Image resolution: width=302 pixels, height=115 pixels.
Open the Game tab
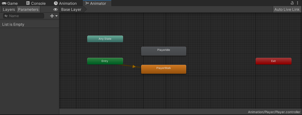click(x=10, y=3)
